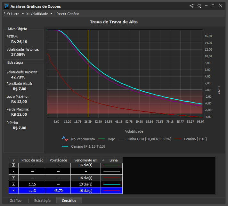
Task: Switch to the Gráfico tab
Action: pyautogui.click(x=15, y=201)
